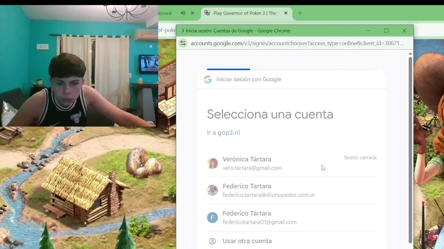The image size is (444, 249).
Task: Click the audio speaker icon on the background tab
Action: point(183,13)
